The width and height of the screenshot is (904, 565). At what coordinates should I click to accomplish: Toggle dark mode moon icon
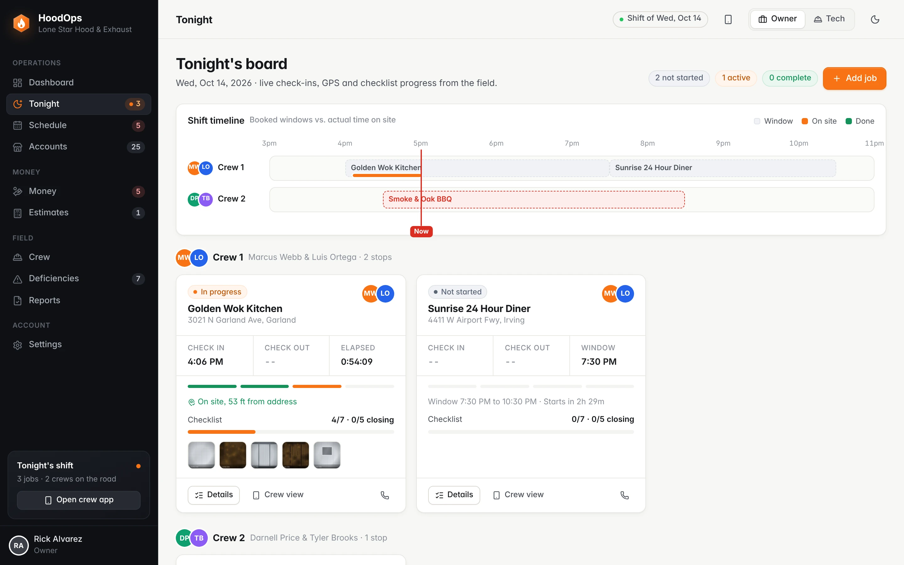tap(875, 19)
